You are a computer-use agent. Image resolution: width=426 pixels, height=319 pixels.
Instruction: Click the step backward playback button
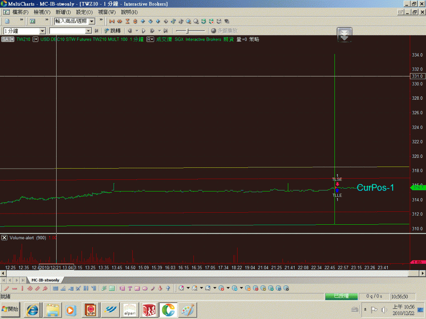[130, 31]
